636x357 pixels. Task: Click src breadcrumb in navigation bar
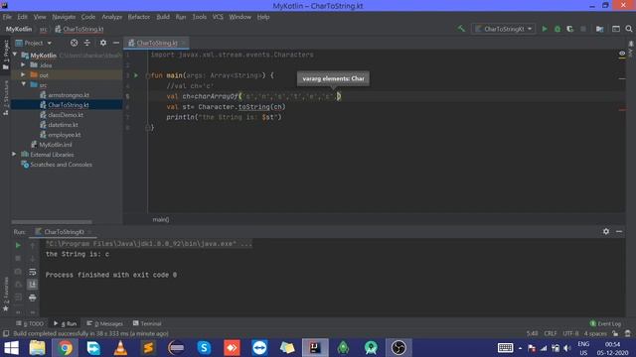(x=44, y=29)
